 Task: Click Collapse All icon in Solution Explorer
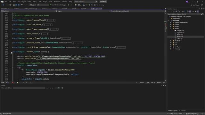(x=187, y=11)
